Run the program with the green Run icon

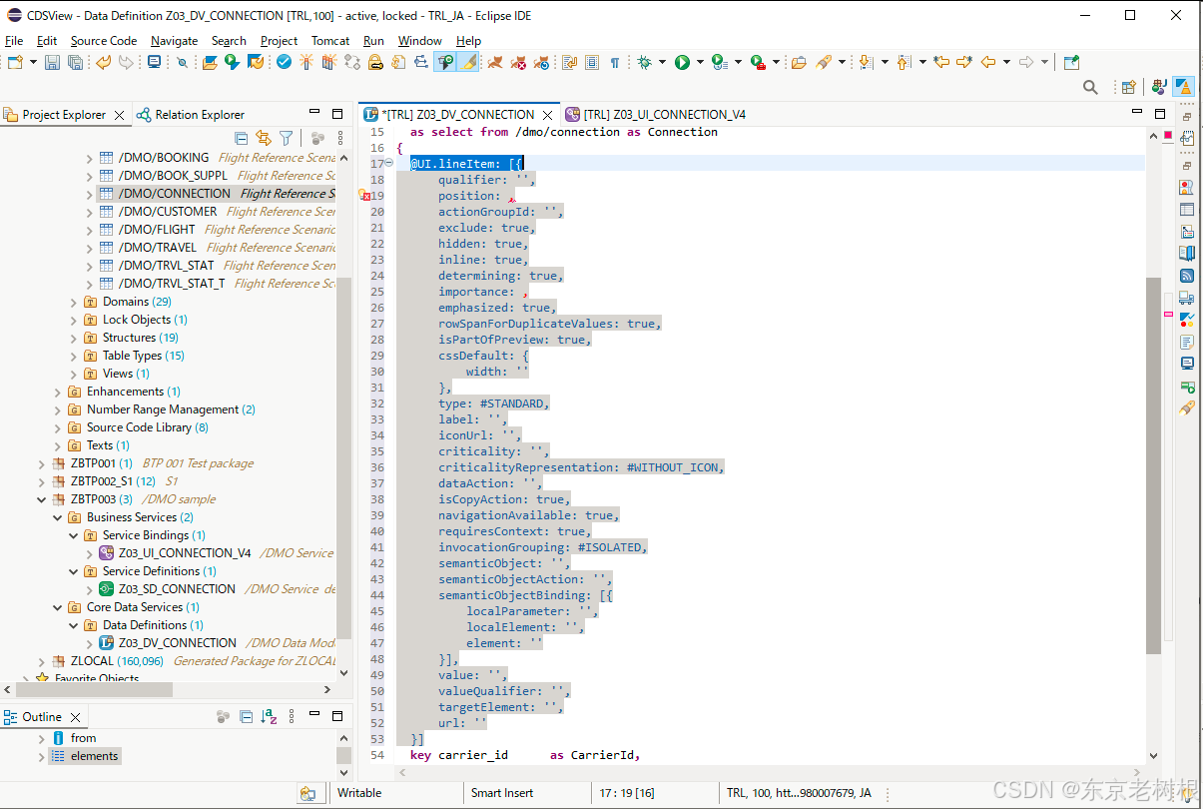tap(681, 63)
